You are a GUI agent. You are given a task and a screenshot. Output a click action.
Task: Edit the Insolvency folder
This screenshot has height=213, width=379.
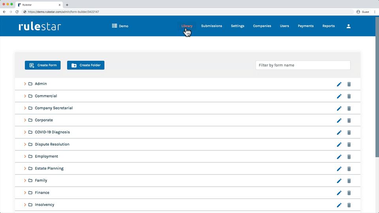tap(339, 205)
